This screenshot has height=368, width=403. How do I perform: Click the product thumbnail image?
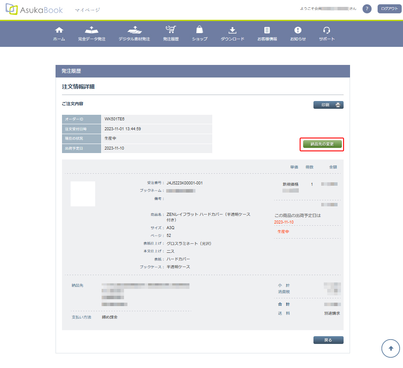(x=83, y=194)
